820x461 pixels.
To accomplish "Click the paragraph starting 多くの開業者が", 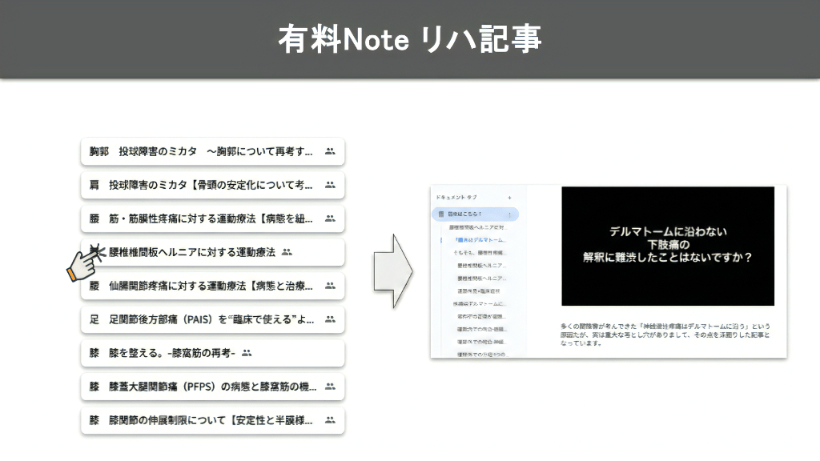I will click(665, 335).
